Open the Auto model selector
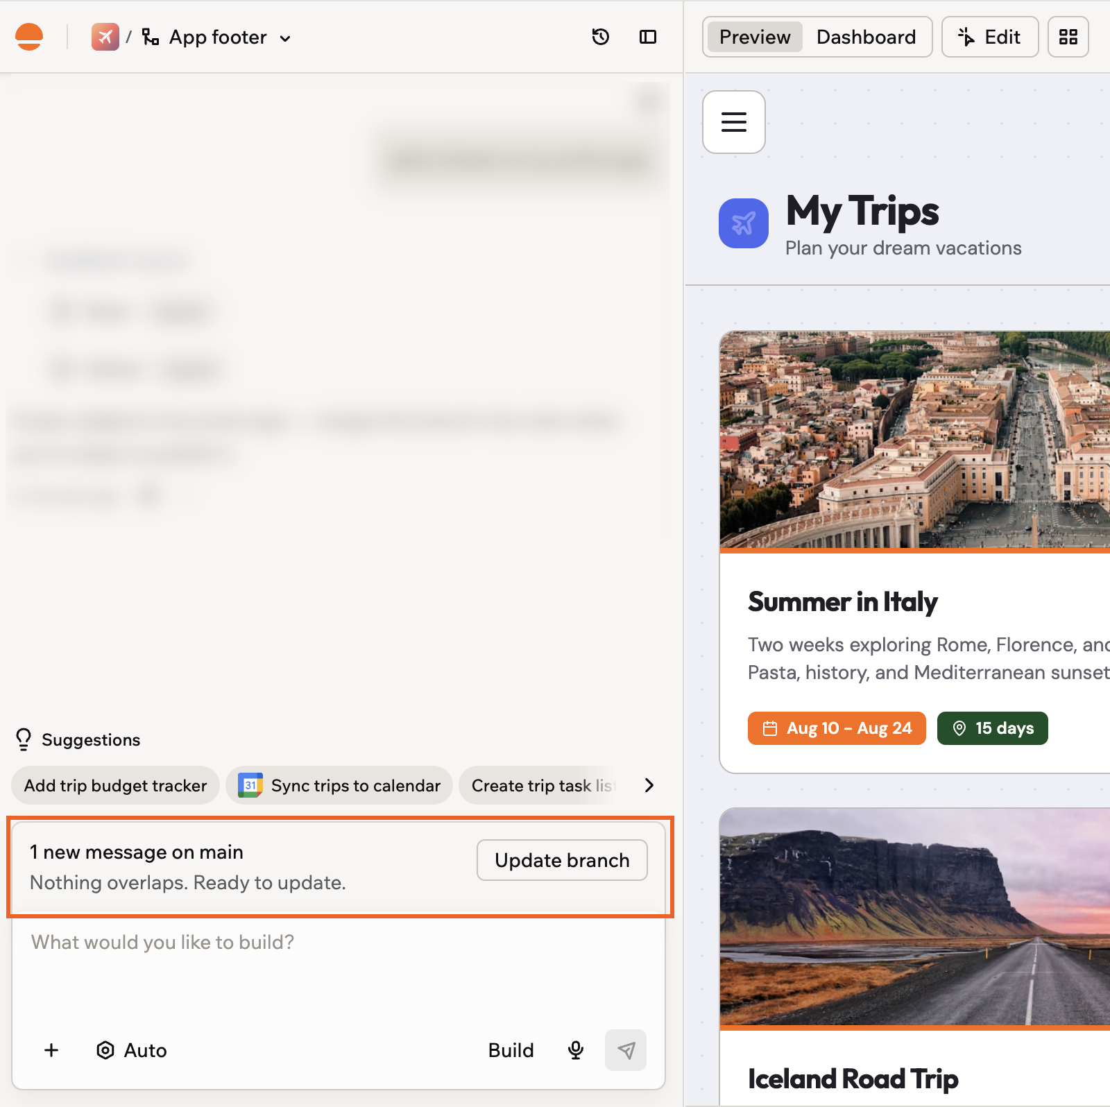 click(x=131, y=1050)
